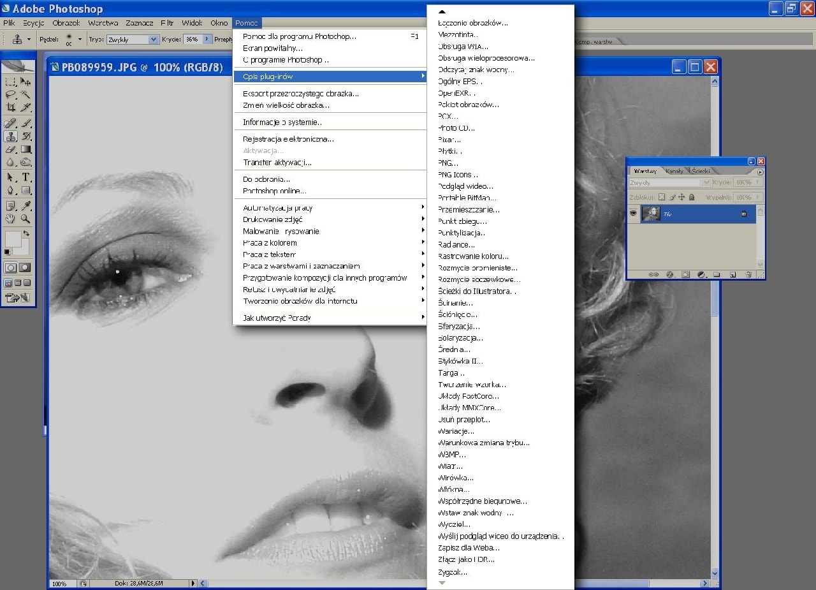The image size is (816, 590).
Task: Open the Pędzel brush preset picker
Action: pyautogui.click(x=79, y=40)
